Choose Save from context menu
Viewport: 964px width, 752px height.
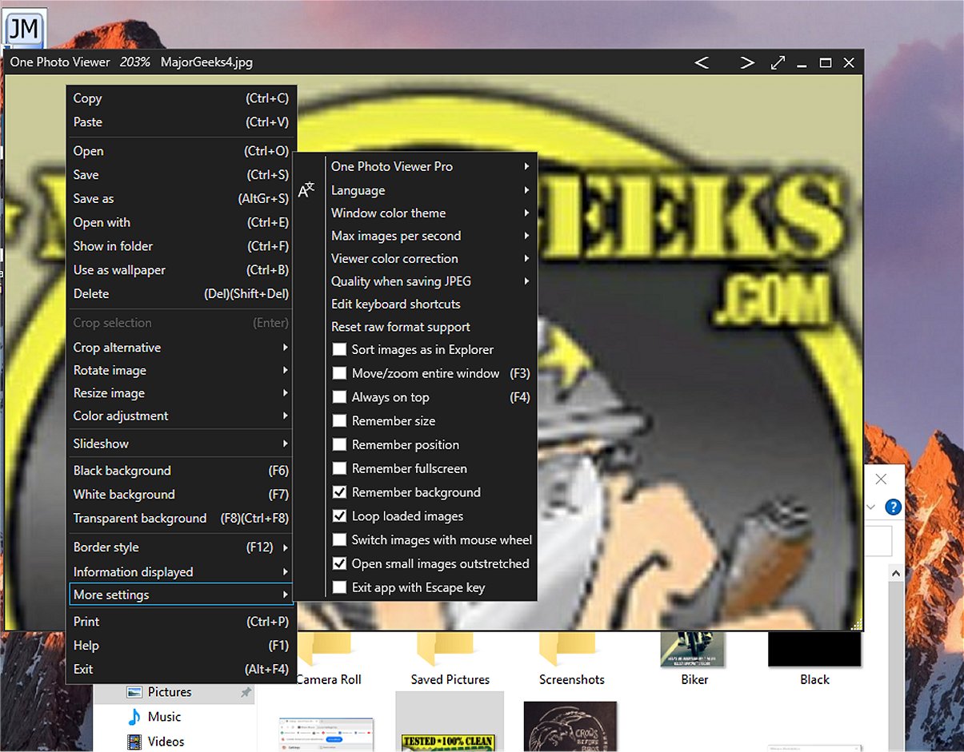(181, 175)
